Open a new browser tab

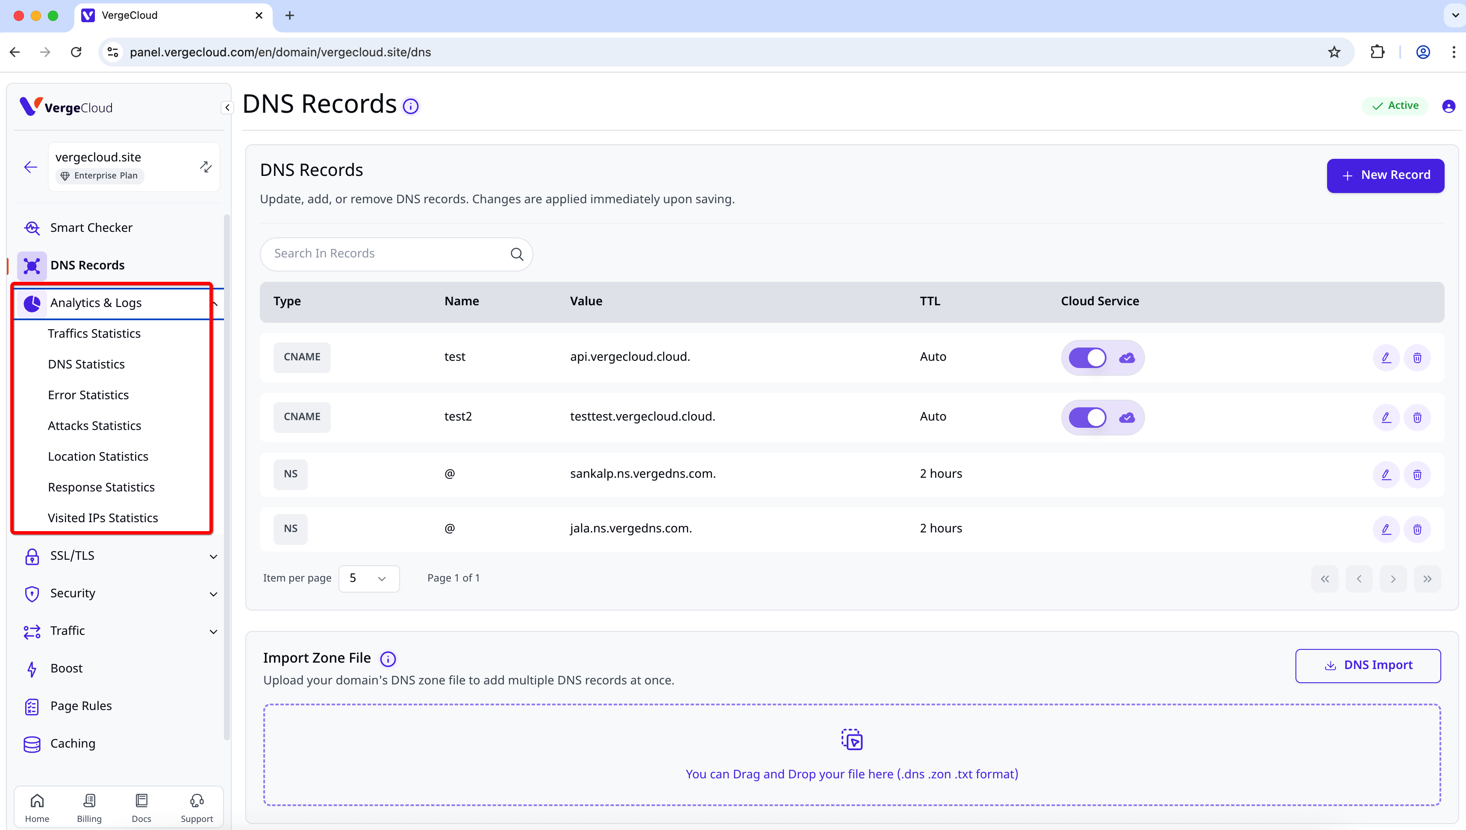[x=290, y=15]
